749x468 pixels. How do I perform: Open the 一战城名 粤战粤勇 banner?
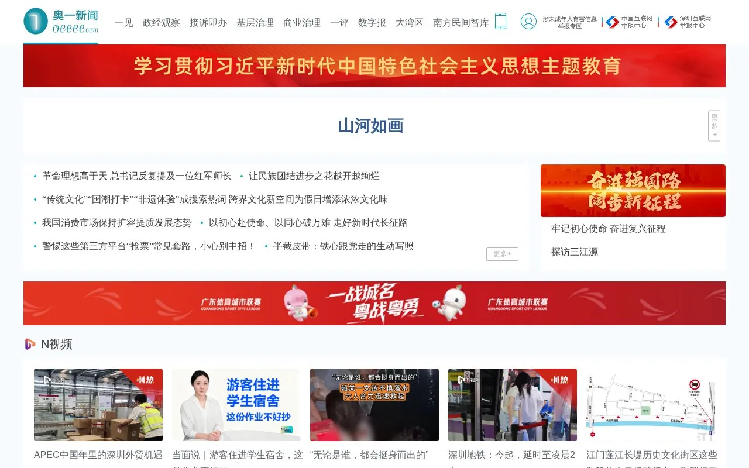[374, 303]
